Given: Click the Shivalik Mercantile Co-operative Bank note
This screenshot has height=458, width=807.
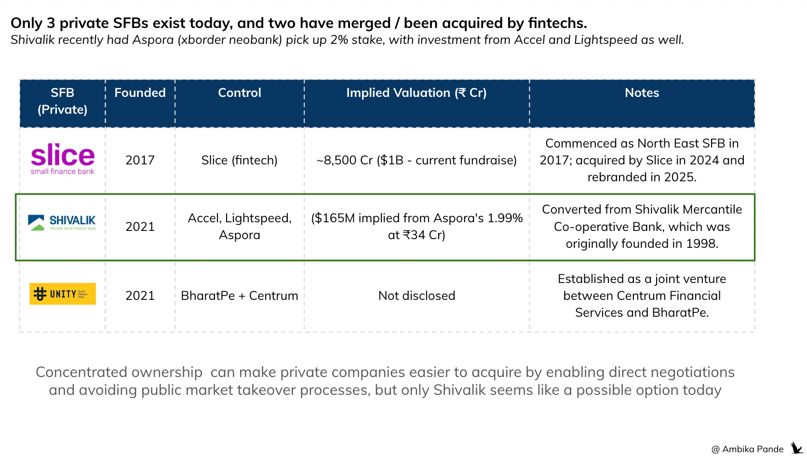Looking at the screenshot, I should coord(642,227).
